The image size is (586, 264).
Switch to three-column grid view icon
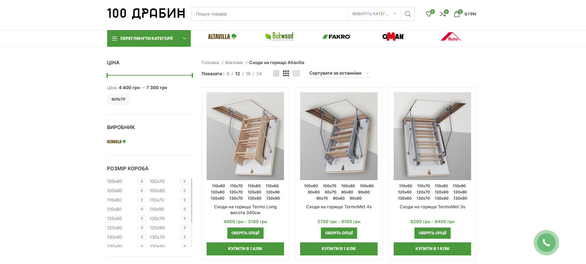click(286, 73)
